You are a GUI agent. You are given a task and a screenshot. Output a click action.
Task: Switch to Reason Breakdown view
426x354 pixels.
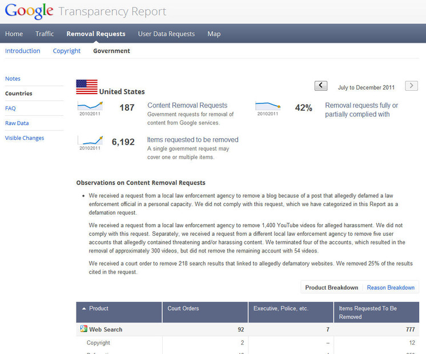pos(391,287)
